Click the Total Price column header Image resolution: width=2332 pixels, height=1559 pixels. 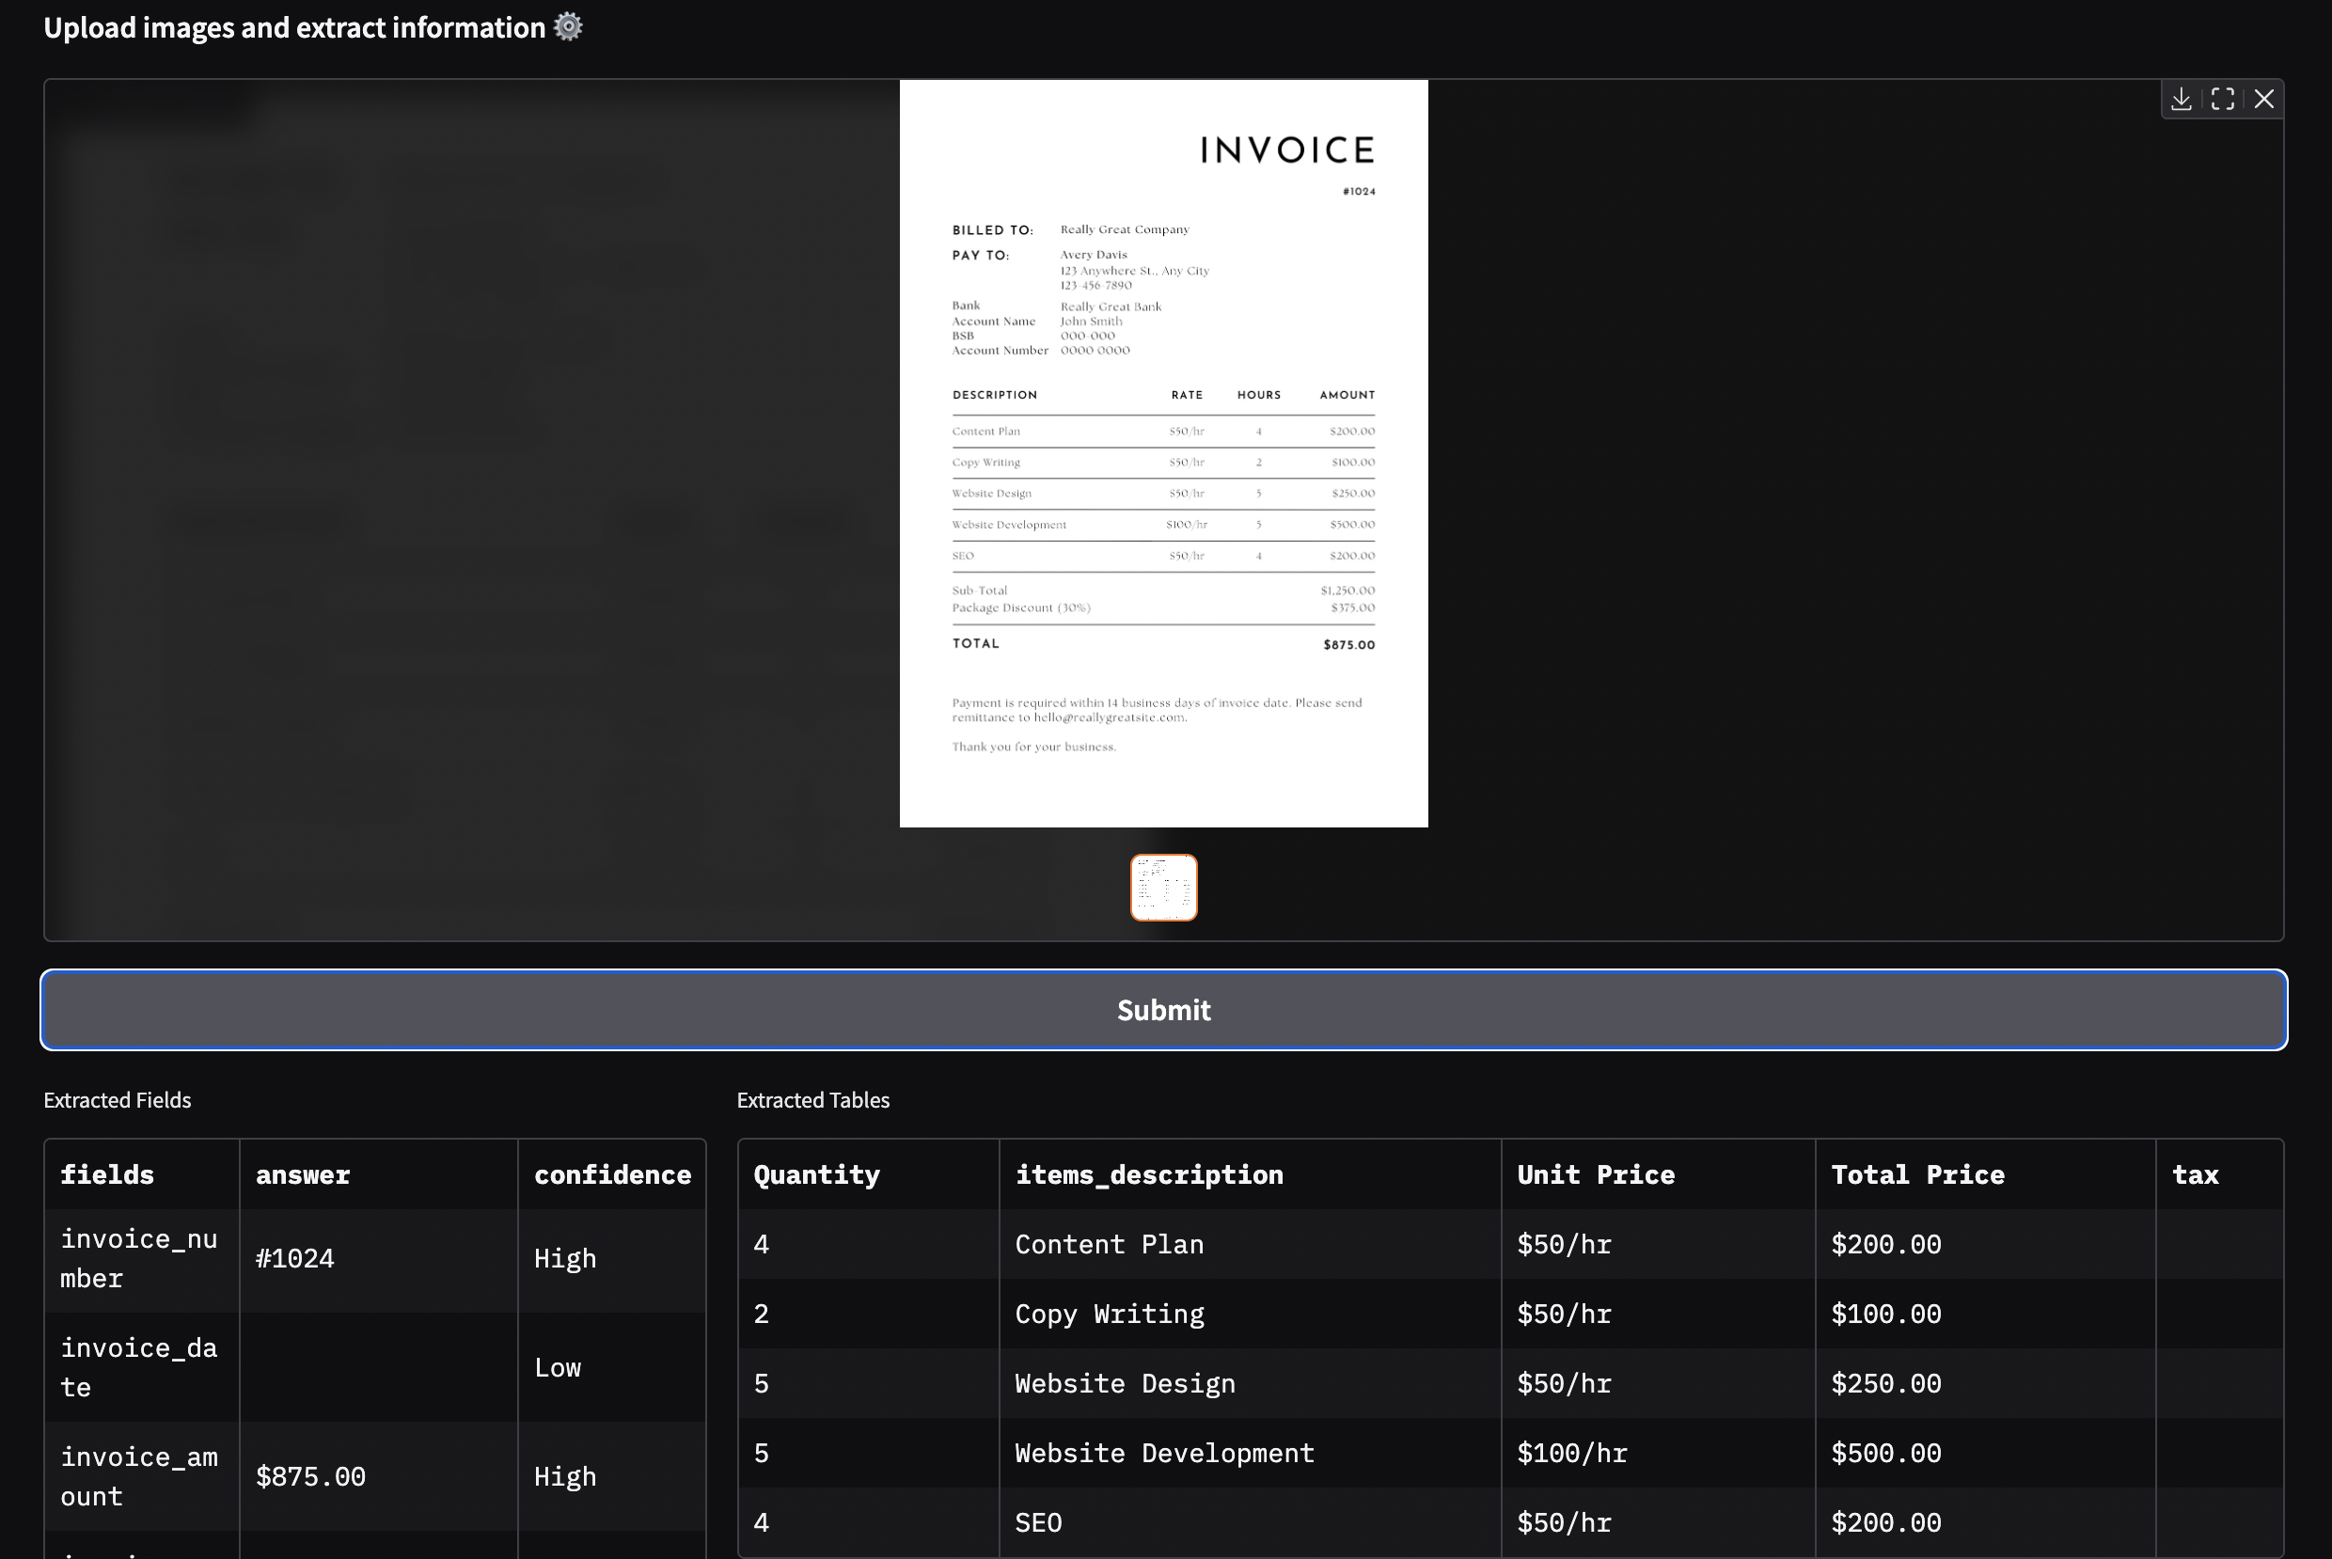(1916, 1174)
